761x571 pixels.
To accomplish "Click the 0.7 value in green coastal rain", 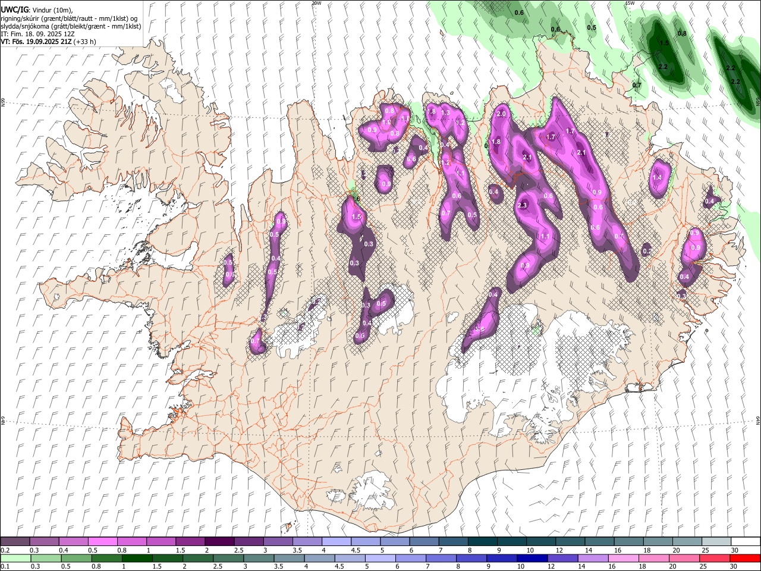I will point(637,85).
